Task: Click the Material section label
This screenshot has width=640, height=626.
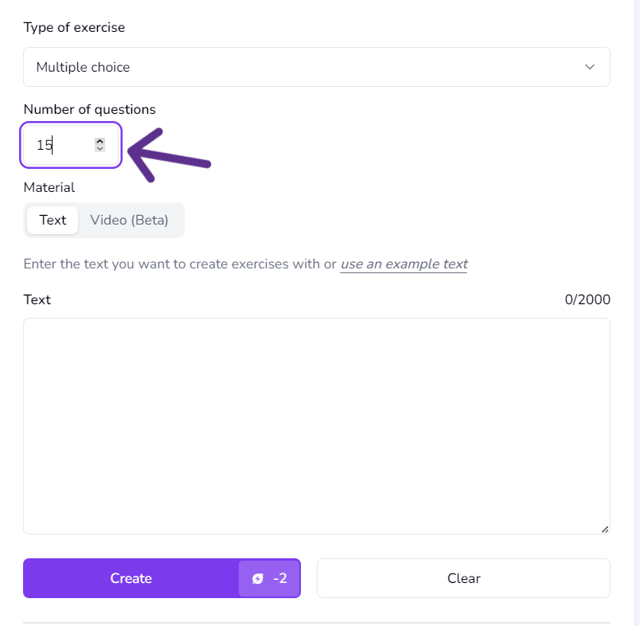Action: tap(49, 187)
